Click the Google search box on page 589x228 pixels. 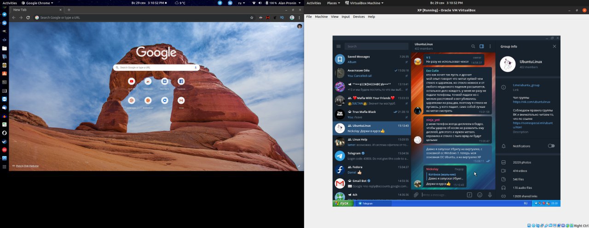point(156,67)
